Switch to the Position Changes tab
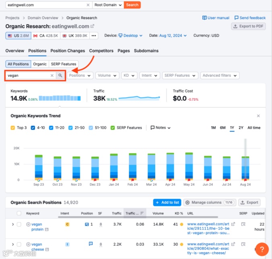This screenshot has width=272, height=259. tap(68, 51)
